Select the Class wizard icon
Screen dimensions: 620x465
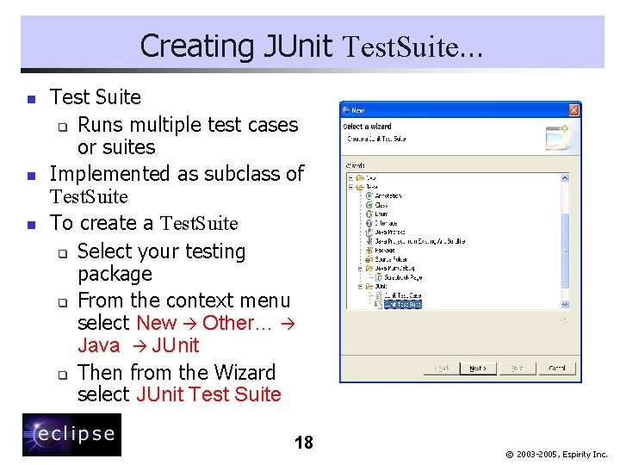(x=369, y=205)
